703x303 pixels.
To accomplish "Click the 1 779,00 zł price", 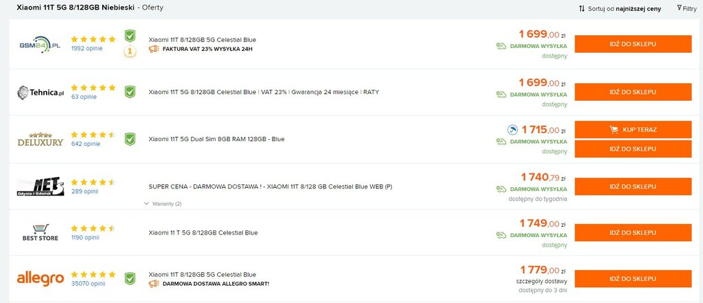I will point(543,270).
